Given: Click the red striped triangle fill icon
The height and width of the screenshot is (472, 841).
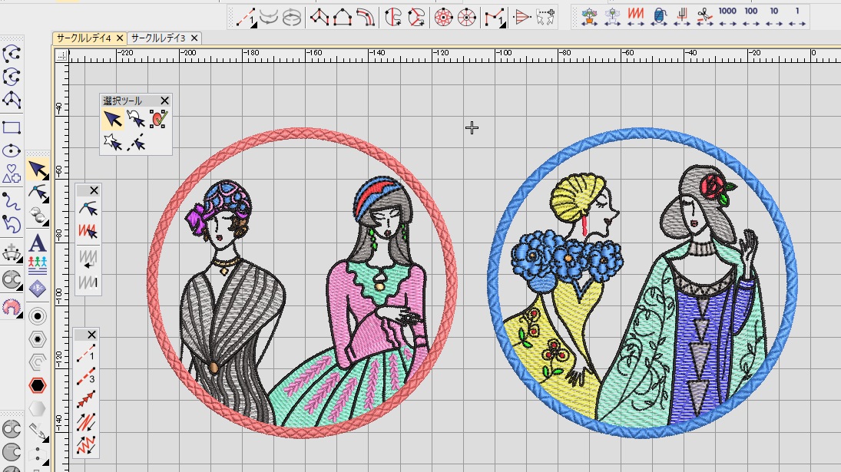Looking at the screenshot, I should 521,18.
